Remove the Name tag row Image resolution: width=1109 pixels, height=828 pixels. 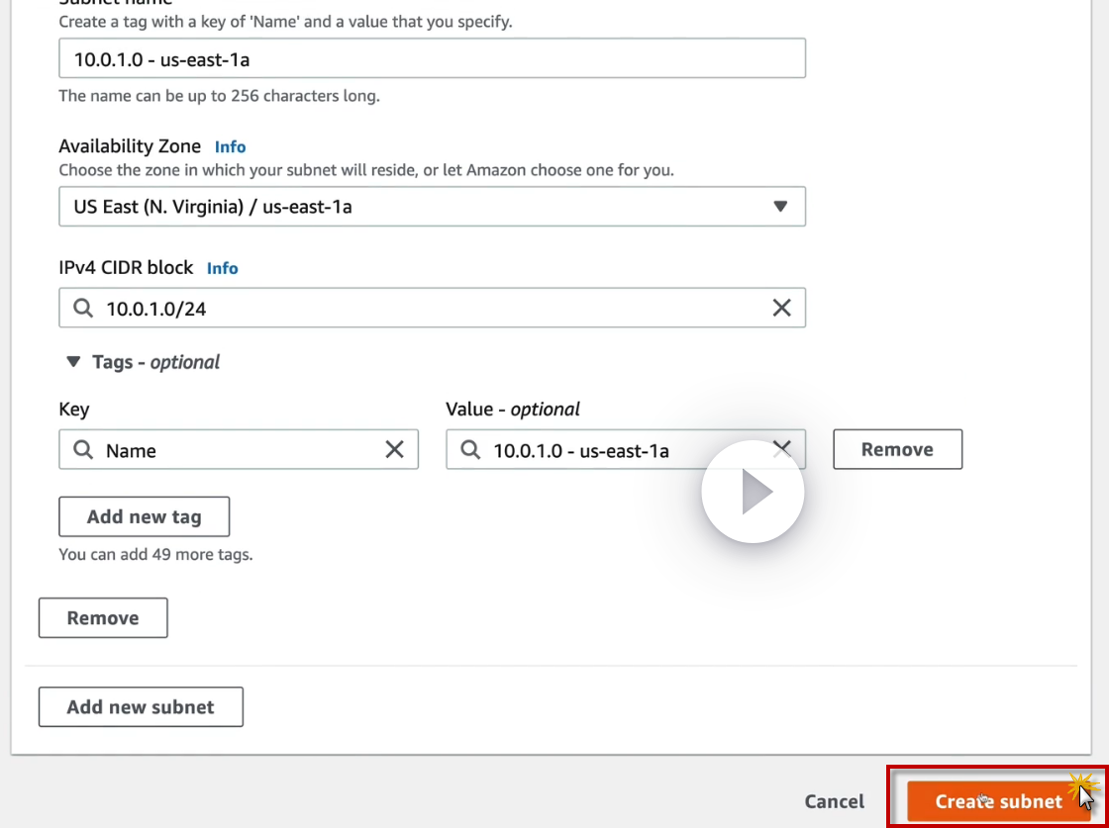pyautogui.click(x=897, y=449)
